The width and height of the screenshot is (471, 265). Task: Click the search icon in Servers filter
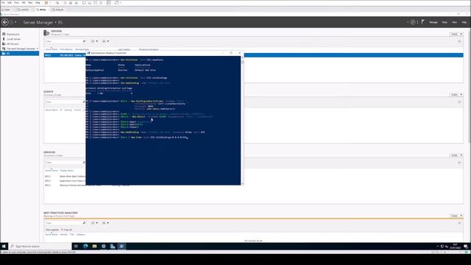[84, 41]
